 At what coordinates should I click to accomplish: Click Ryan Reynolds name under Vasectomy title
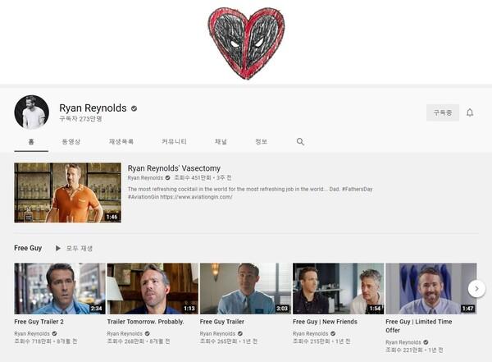pyautogui.click(x=145, y=178)
